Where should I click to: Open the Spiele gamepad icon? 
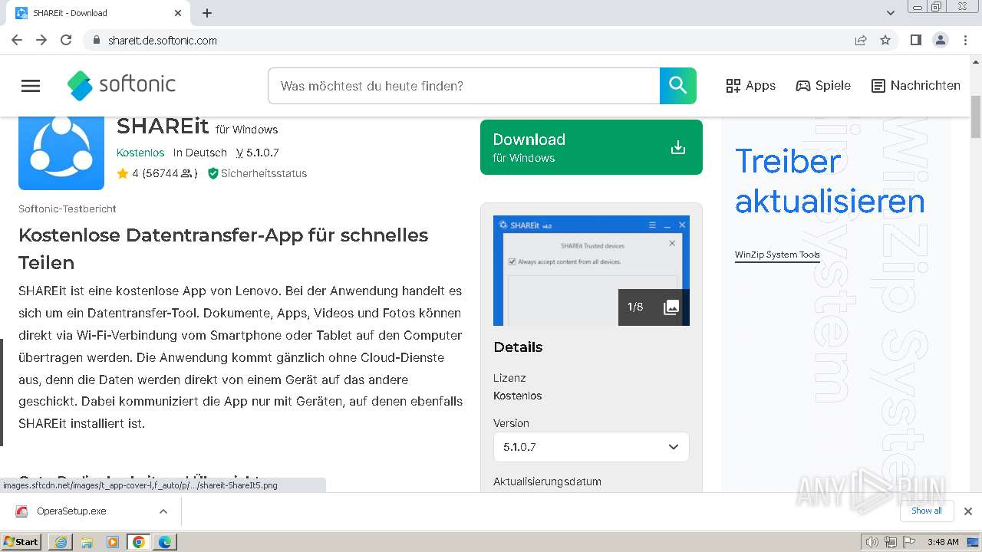click(803, 86)
